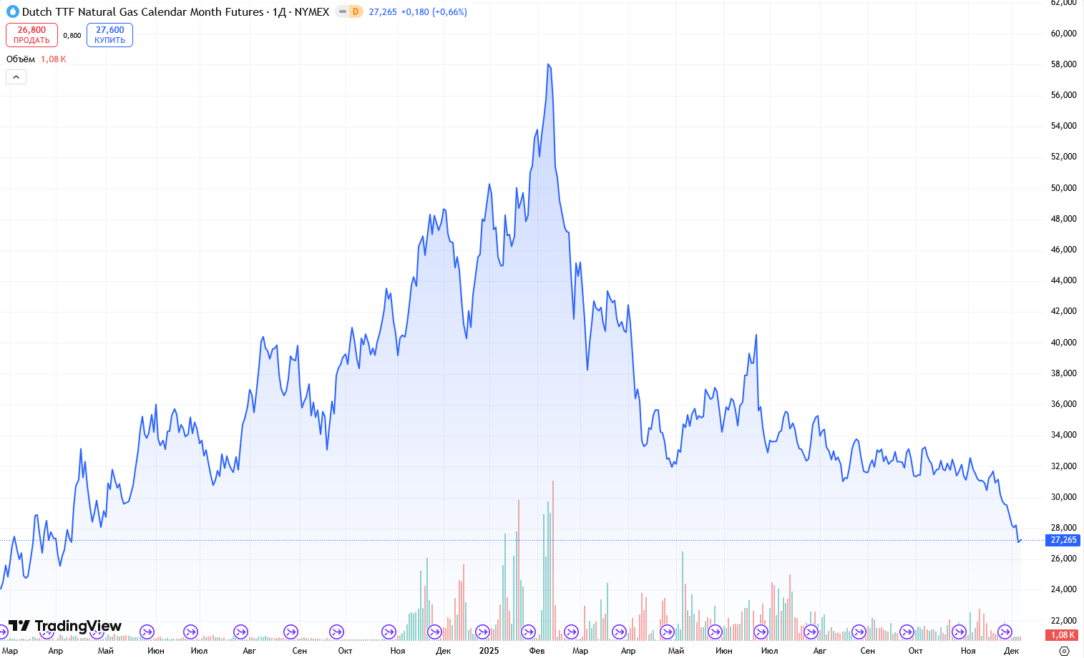Image resolution: width=1084 pixels, height=658 pixels.
Task: Click contract rollover marker near Июн 2024
Action: (147, 632)
